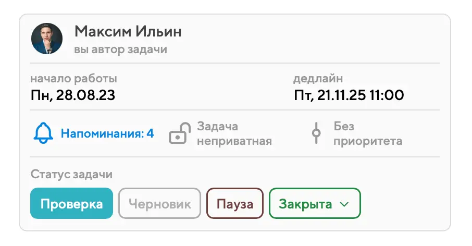Expand the chevron beside "Закрыта"

click(344, 204)
